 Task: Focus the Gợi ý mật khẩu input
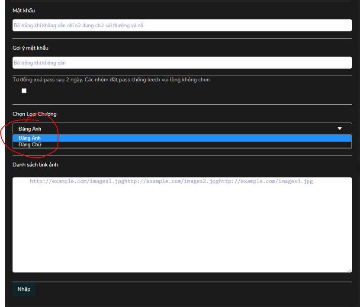[x=182, y=63]
